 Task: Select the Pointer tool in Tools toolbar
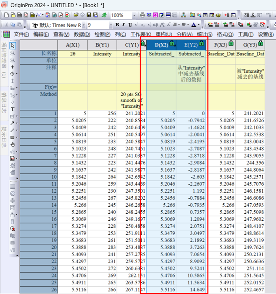tap(13, 46)
